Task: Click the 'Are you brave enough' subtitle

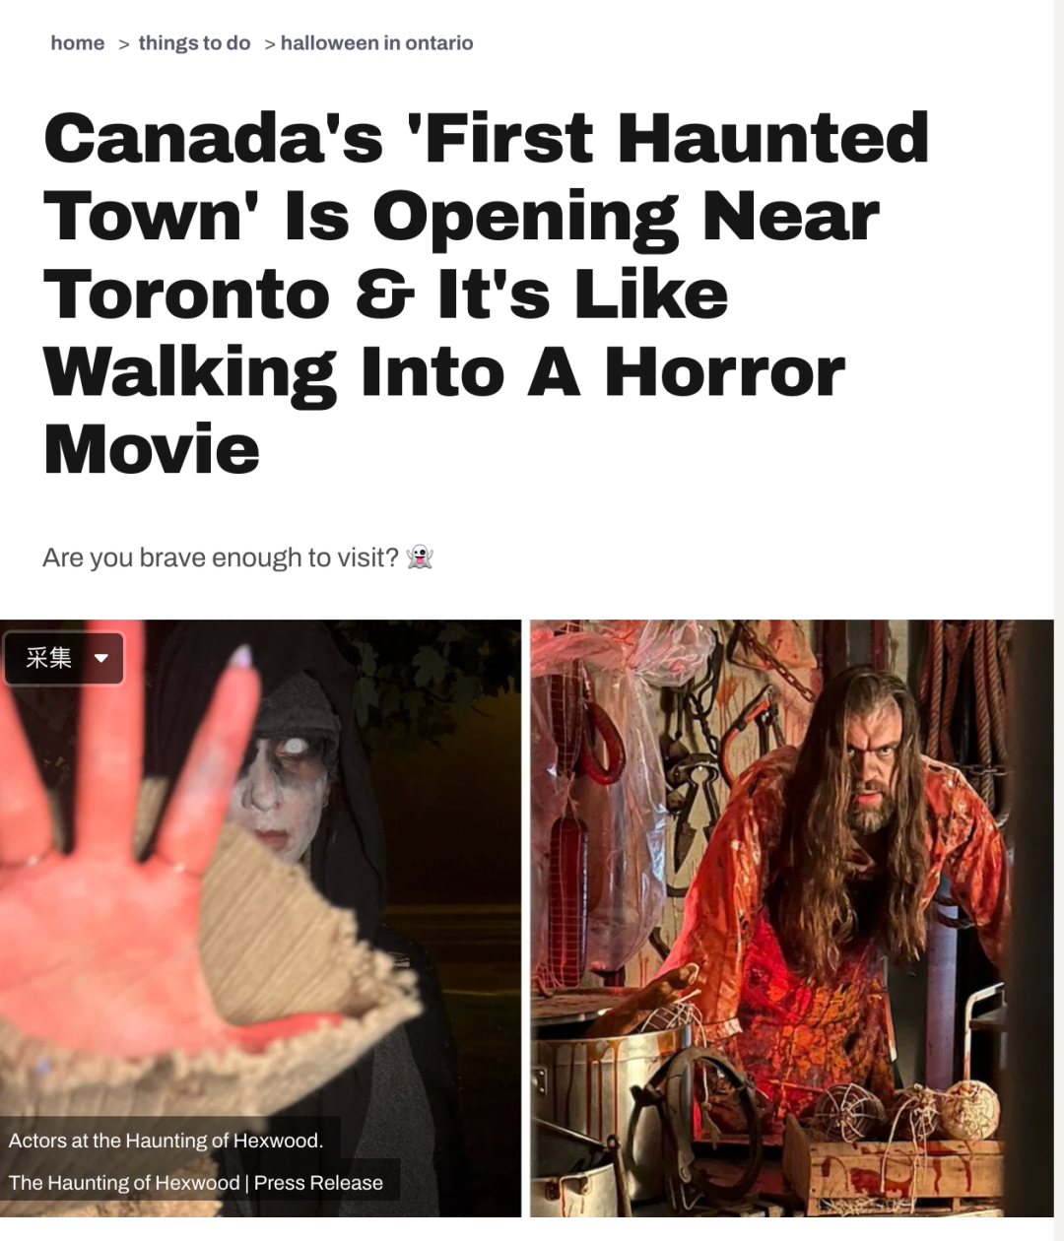Action: click(x=221, y=557)
